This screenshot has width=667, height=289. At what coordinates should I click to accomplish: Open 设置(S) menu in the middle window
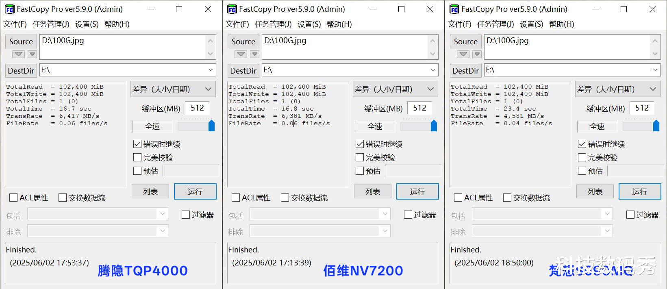309,24
